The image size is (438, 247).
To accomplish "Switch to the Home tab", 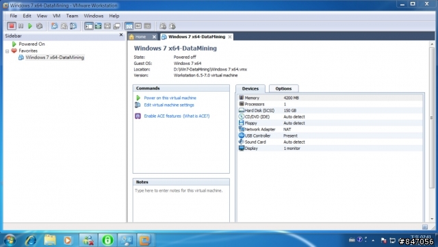I will click(140, 36).
